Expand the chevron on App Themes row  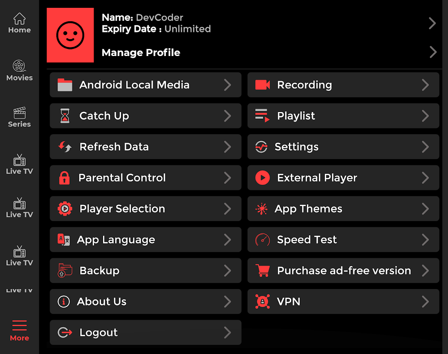[425, 209]
